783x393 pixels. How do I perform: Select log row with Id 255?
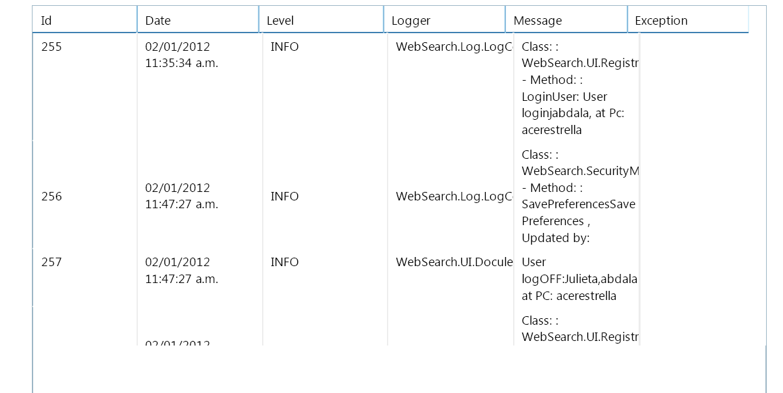(51, 47)
